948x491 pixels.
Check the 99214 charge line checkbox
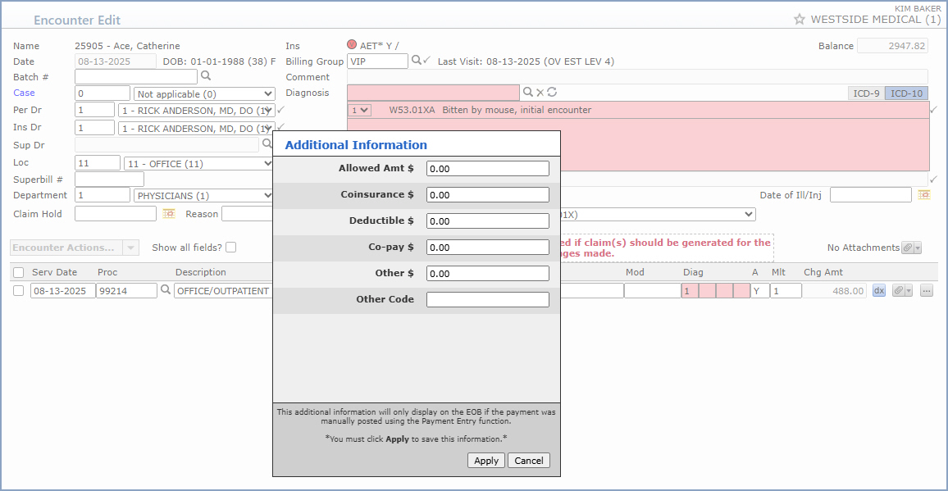(x=19, y=290)
